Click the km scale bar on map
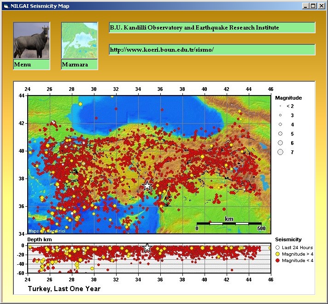Image resolution: width=328 pixels, height=304 pixels. 229,223
